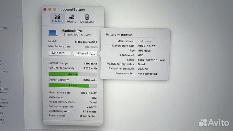
Task: Click the Mac Info... button
Action: (60, 53)
